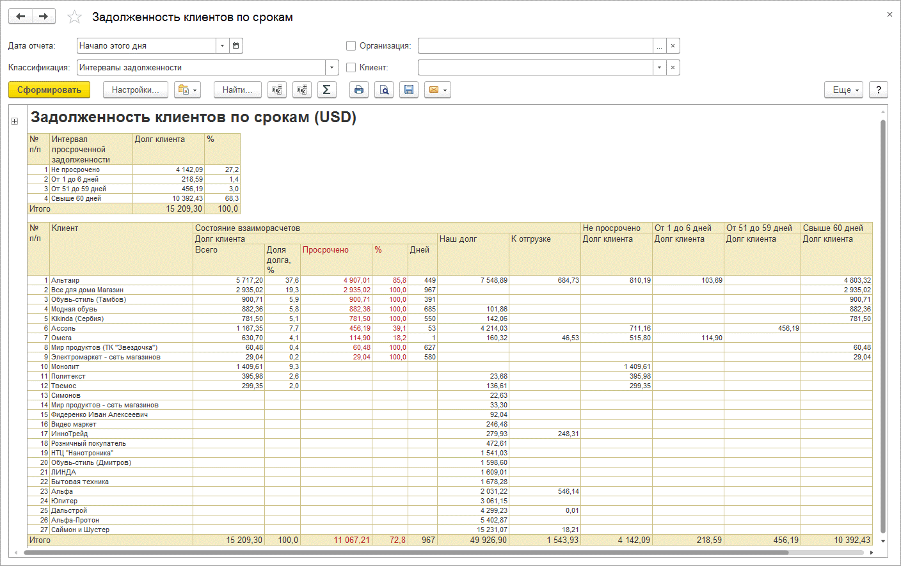Open report variants dropdown menu

point(188,90)
